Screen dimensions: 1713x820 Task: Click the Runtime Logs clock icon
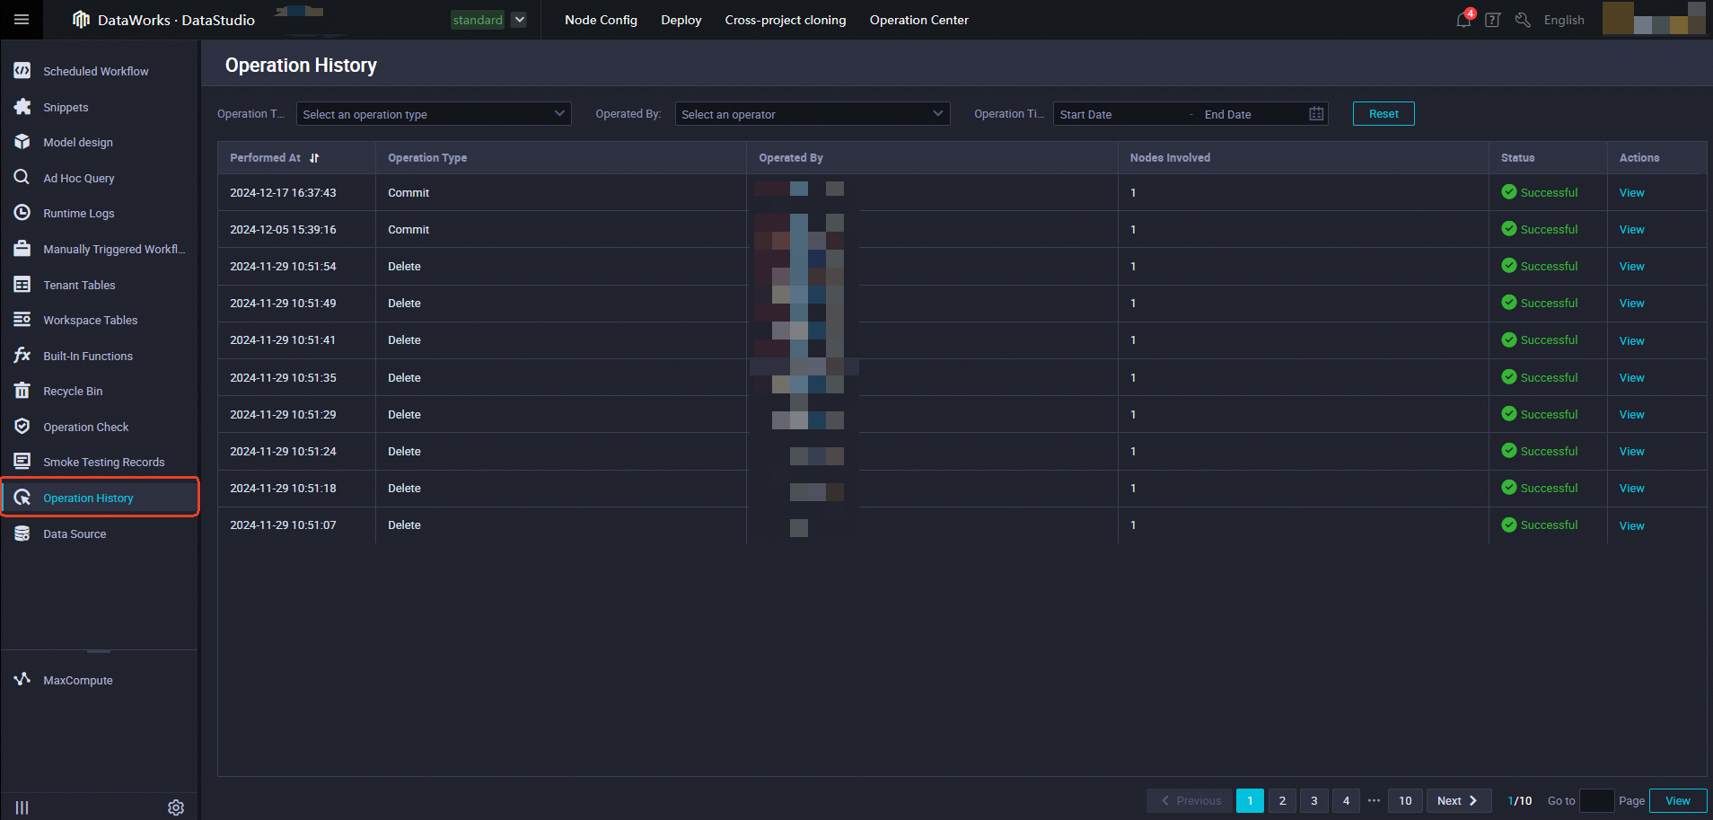coord(22,213)
